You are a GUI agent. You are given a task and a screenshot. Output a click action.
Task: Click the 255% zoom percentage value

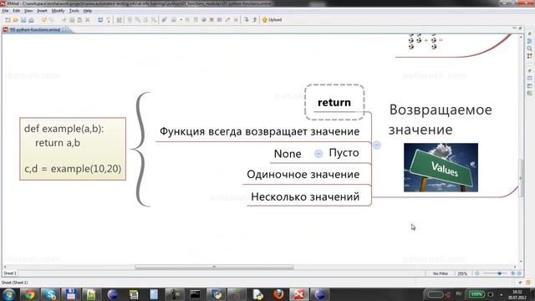pyautogui.click(x=462, y=273)
